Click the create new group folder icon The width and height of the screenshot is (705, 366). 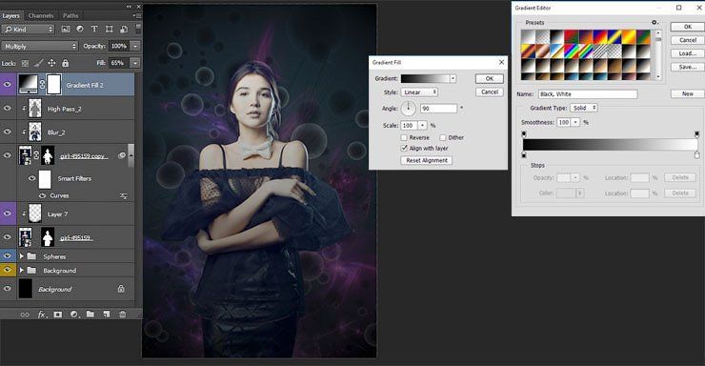91,314
